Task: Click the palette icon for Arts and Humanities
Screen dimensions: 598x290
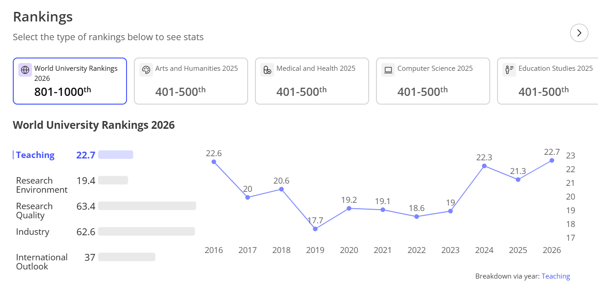Action: coord(146,70)
